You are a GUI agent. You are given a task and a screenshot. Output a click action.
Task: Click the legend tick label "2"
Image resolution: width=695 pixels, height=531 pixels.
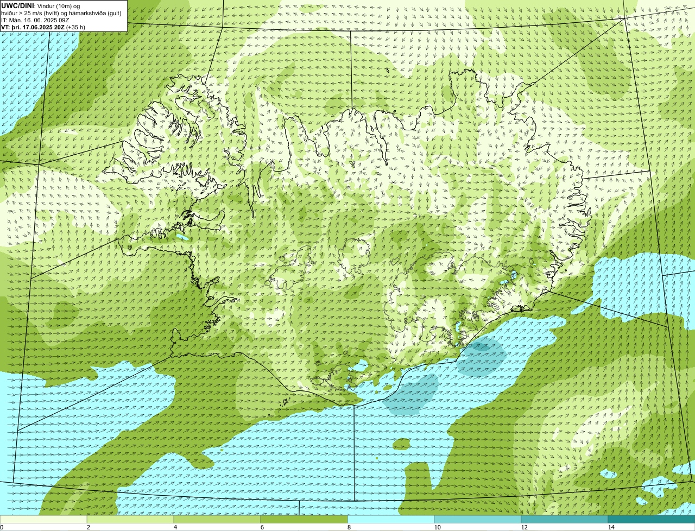[88, 527]
